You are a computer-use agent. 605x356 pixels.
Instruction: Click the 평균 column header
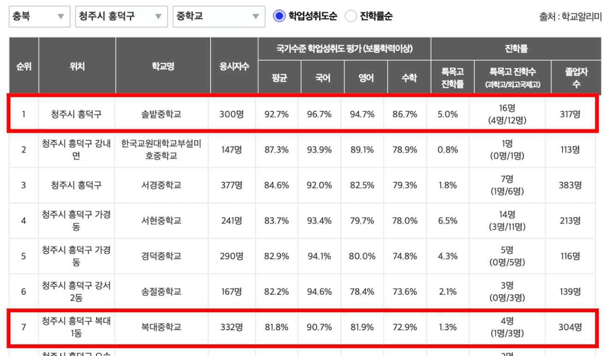coord(280,77)
